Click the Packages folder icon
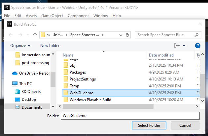208x136 pixels. [x=66, y=72]
